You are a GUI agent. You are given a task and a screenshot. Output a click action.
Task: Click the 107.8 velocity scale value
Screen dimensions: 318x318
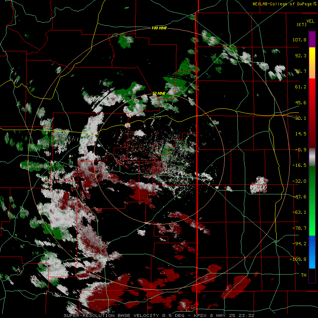(x=299, y=40)
